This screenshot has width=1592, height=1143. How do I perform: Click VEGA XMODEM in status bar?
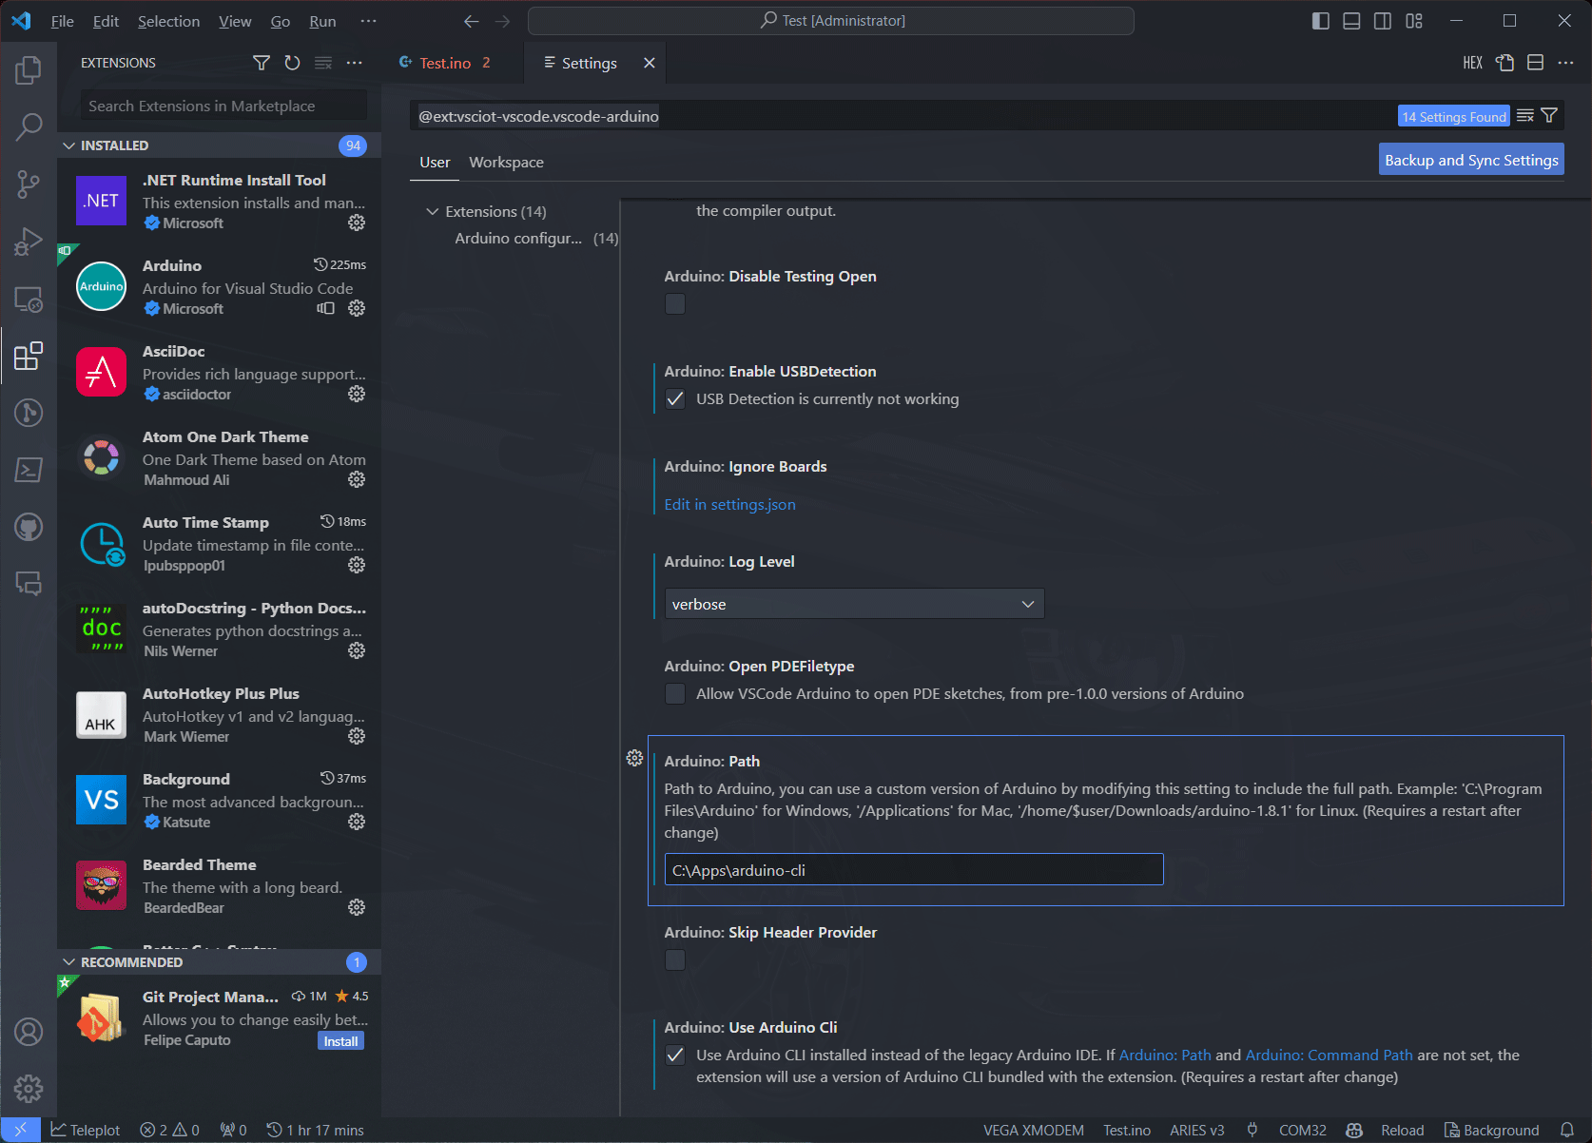tap(1033, 1130)
